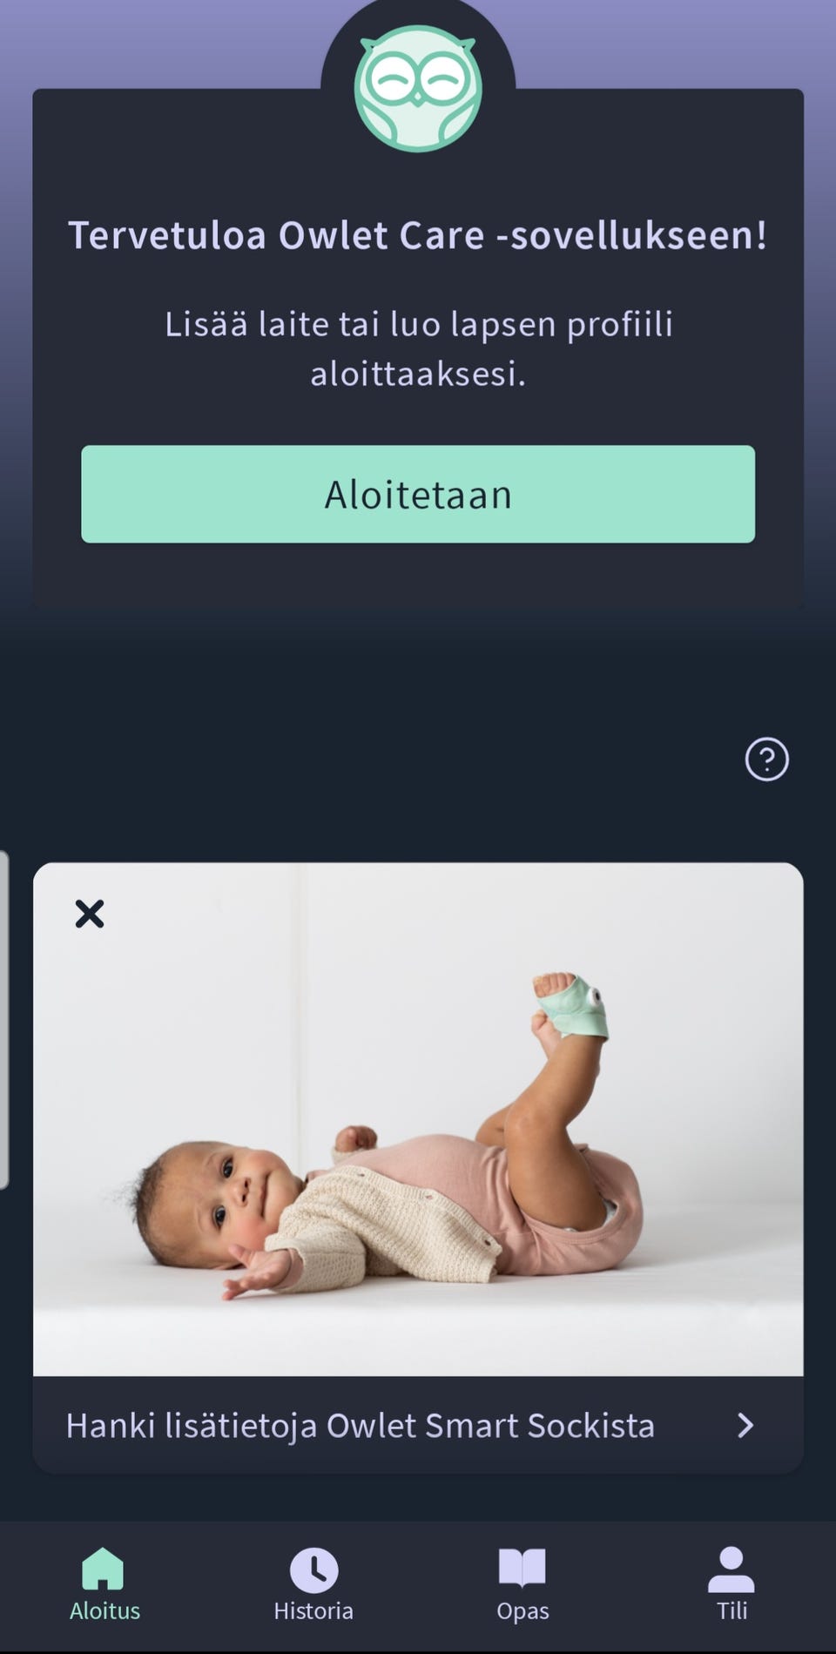Switch to the Tili tab label
The width and height of the screenshot is (836, 1654).
pos(731,1611)
